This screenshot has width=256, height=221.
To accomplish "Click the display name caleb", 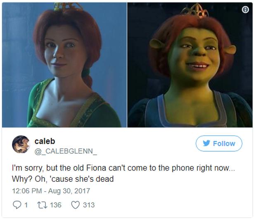I will point(45,141).
